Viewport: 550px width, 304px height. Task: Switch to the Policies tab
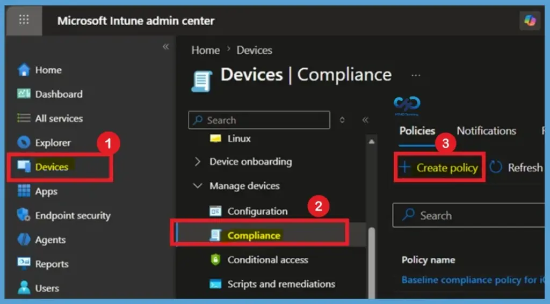point(417,131)
